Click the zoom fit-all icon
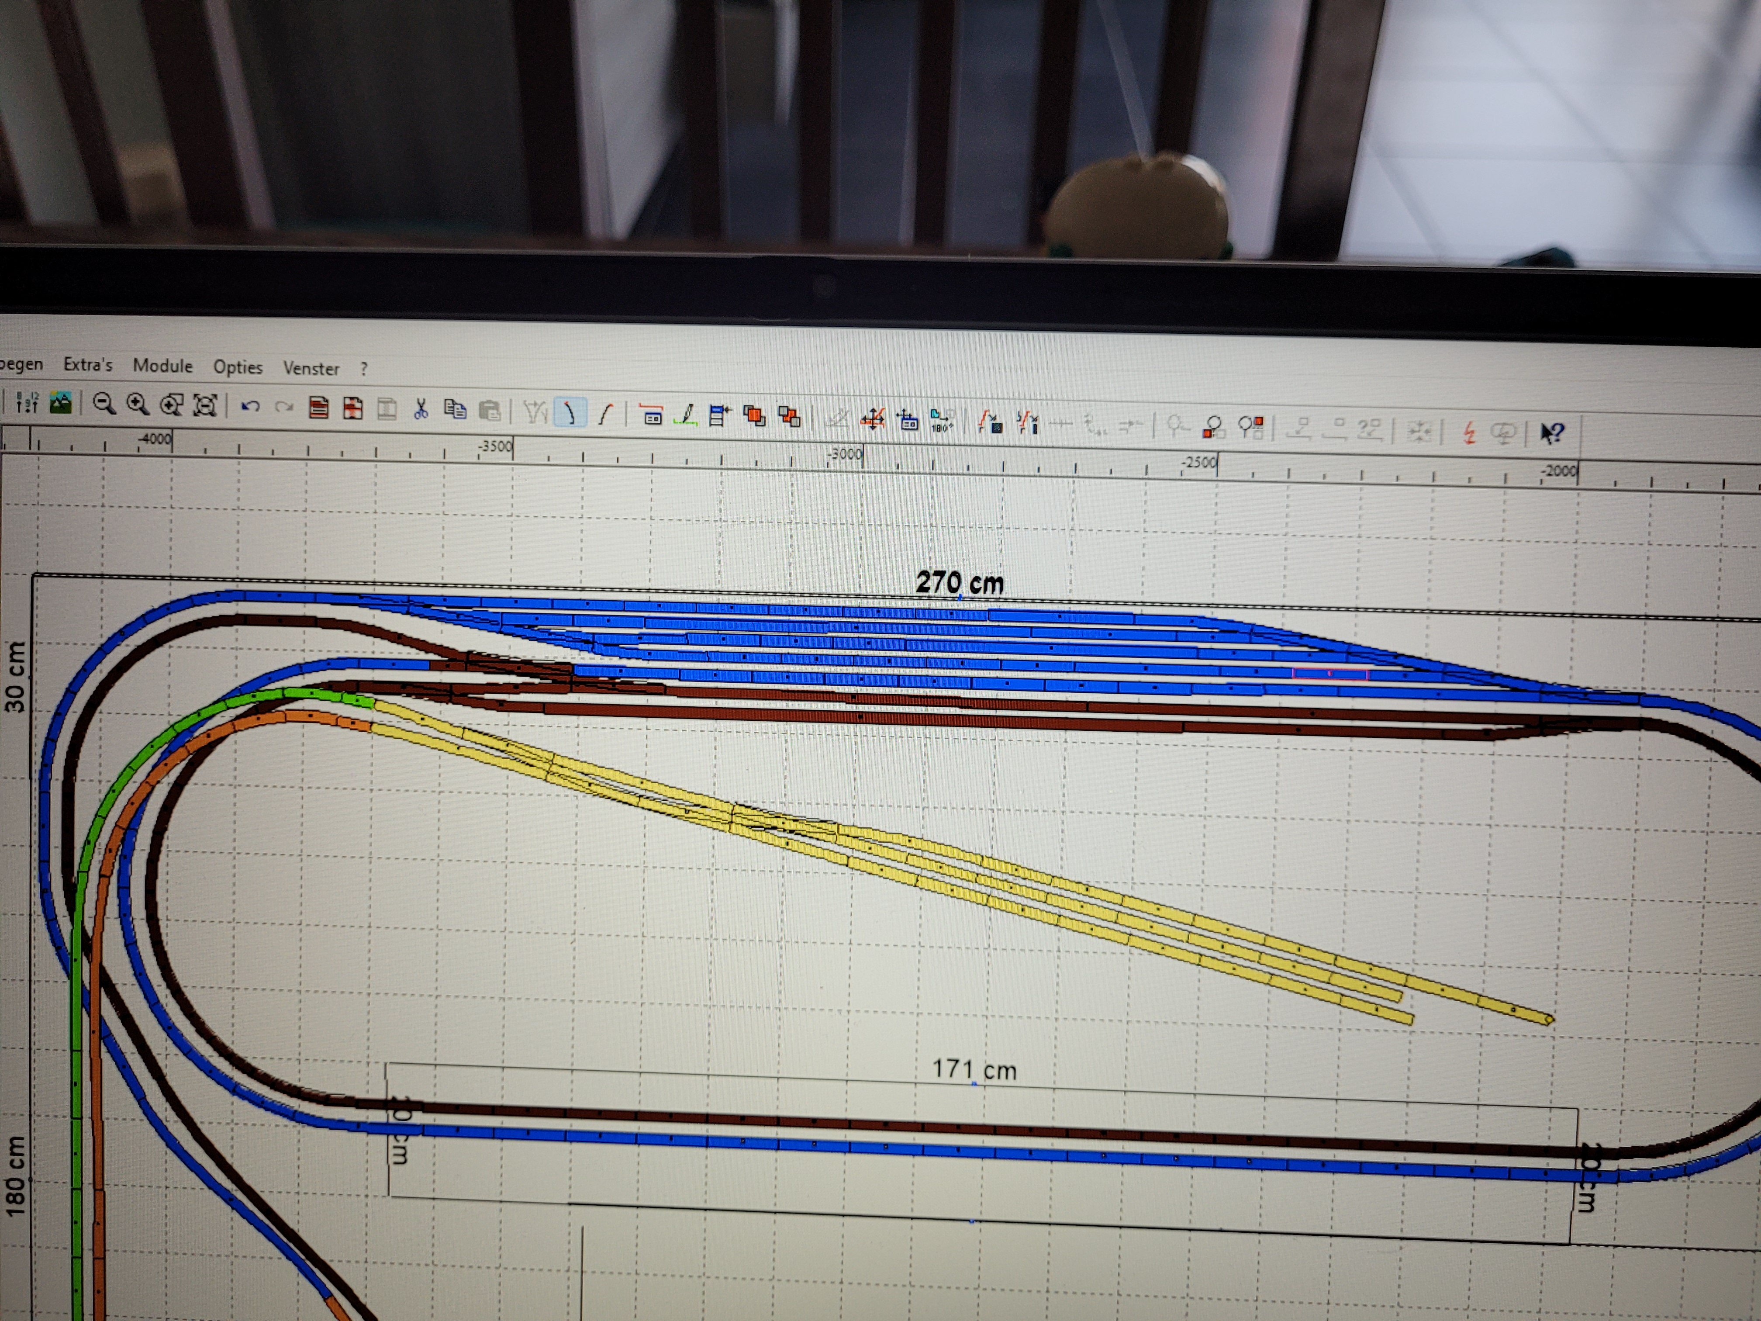 [205, 406]
